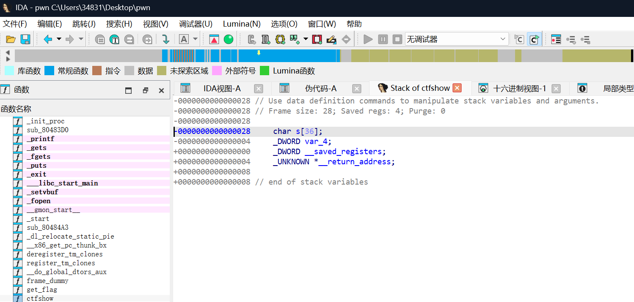Screen dimensions: 634x302
Task: Open the 视图(V) menu
Action: tap(155, 24)
